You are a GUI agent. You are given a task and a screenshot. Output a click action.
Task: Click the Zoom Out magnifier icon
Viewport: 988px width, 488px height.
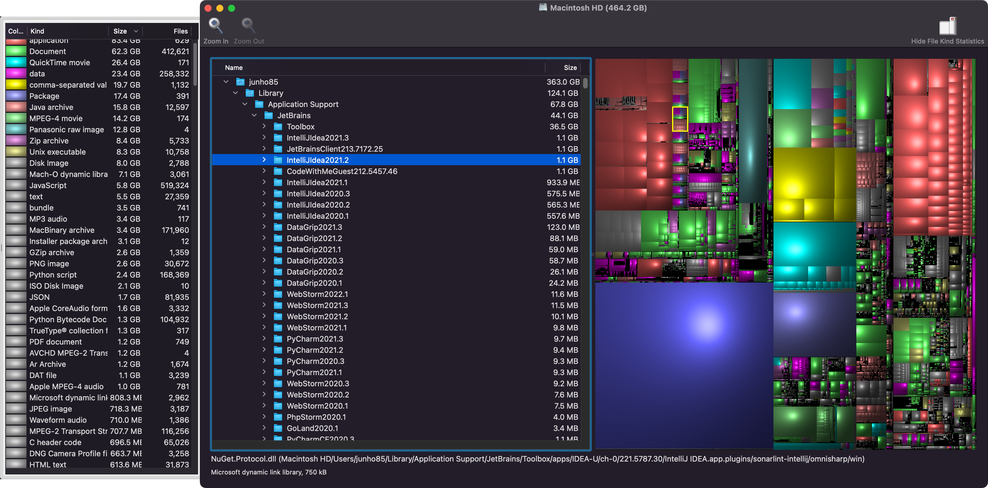(248, 26)
